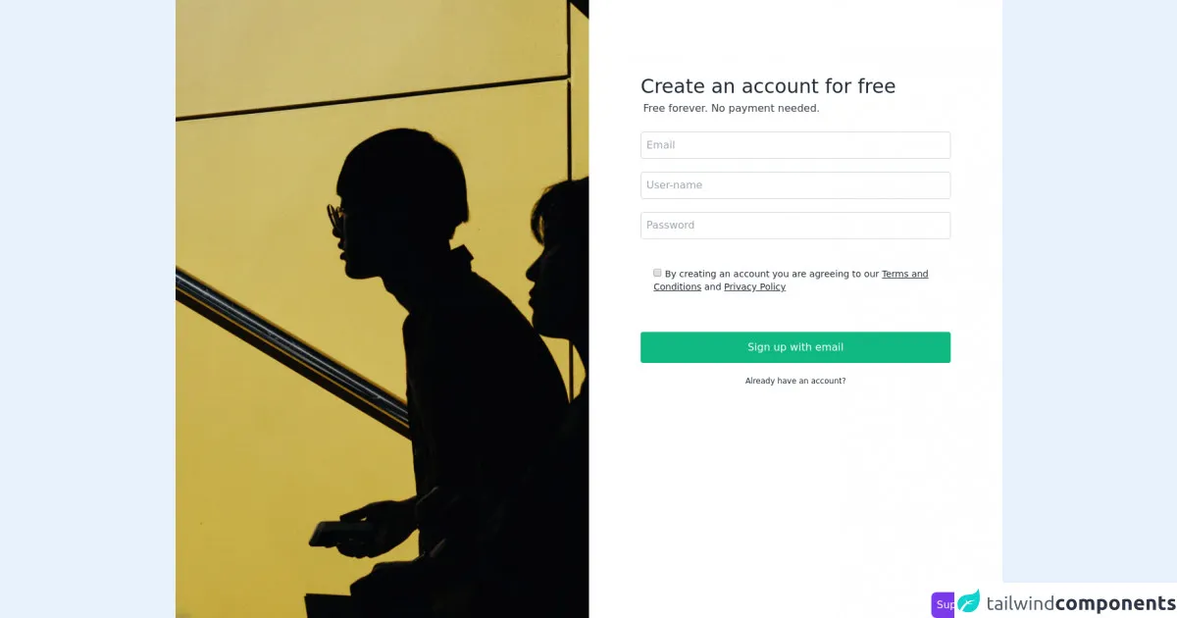Open the Terms and Conditions link

click(x=791, y=281)
